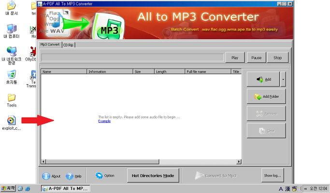Click the horizontal scrollbar thumb
Screen dimensions: 330x193
tap(102, 162)
